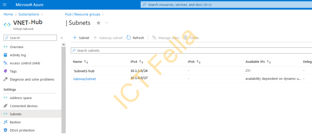
Task: Open DDoS protection menu item
Action: [x=22, y=130]
